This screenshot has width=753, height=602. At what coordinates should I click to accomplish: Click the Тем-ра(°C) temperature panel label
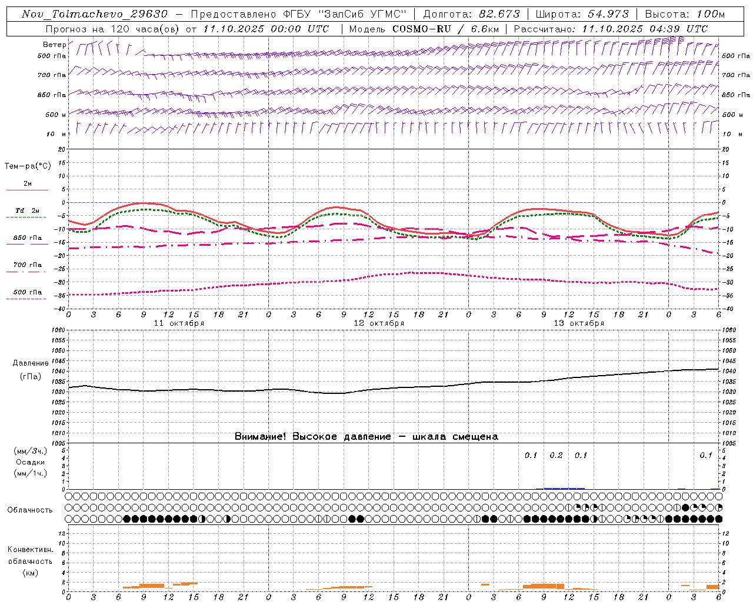[x=28, y=166]
